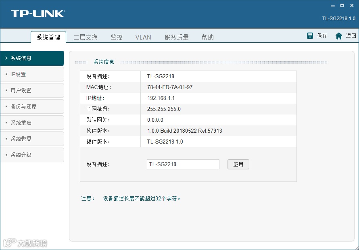Click the IP地址 row label
The width and height of the screenshot is (359, 250).
[96, 98]
